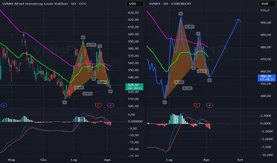Click the 0,604 ratio label on left chart
Image resolution: width=277 pixels, height=163 pixels.
tap(79, 87)
